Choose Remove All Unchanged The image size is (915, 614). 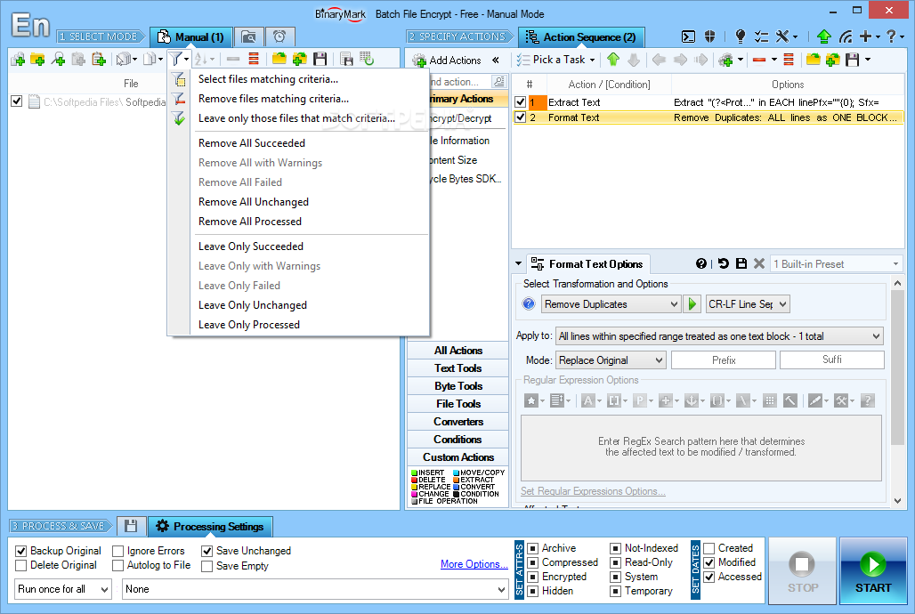(x=254, y=202)
